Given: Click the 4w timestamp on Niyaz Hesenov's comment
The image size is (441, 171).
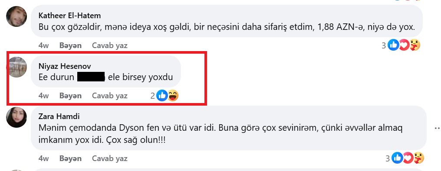Looking at the screenshot, I should tap(43, 96).
